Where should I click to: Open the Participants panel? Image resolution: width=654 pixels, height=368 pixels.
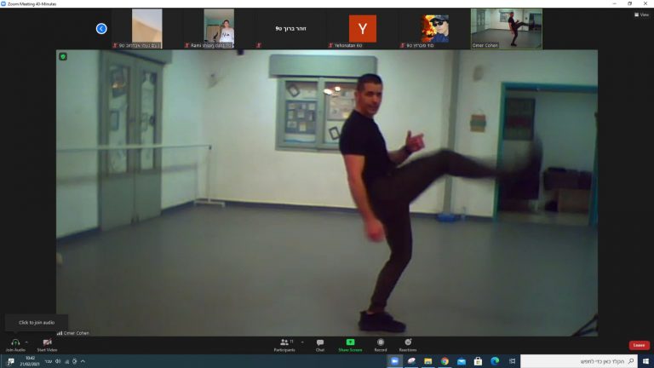click(284, 344)
